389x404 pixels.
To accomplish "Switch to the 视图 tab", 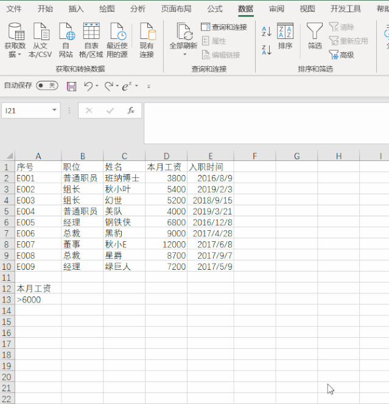I will click(x=307, y=9).
